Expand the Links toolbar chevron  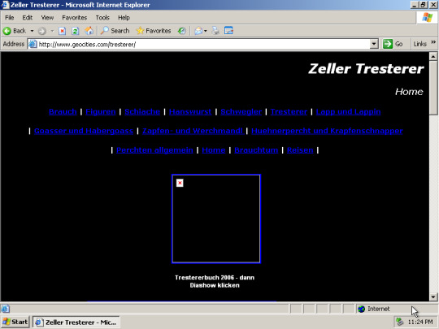(x=433, y=42)
